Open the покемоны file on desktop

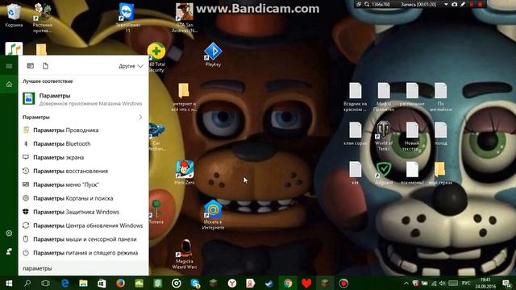click(412, 173)
